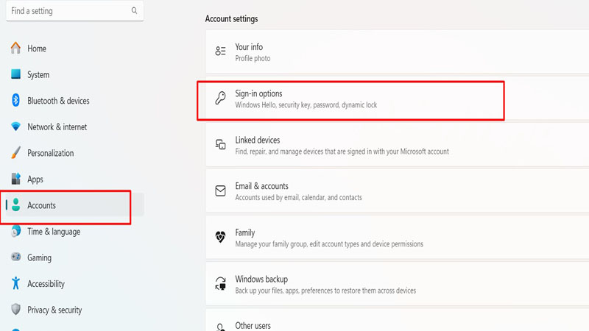This screenshot has height=331, width=589.
Task: Click the Email & accounts envelope icon
Action: 220,191
